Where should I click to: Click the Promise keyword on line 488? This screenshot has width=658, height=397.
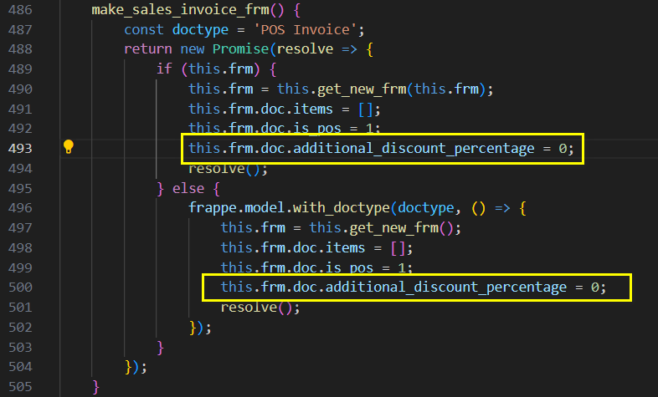click(x=240, y=49)
